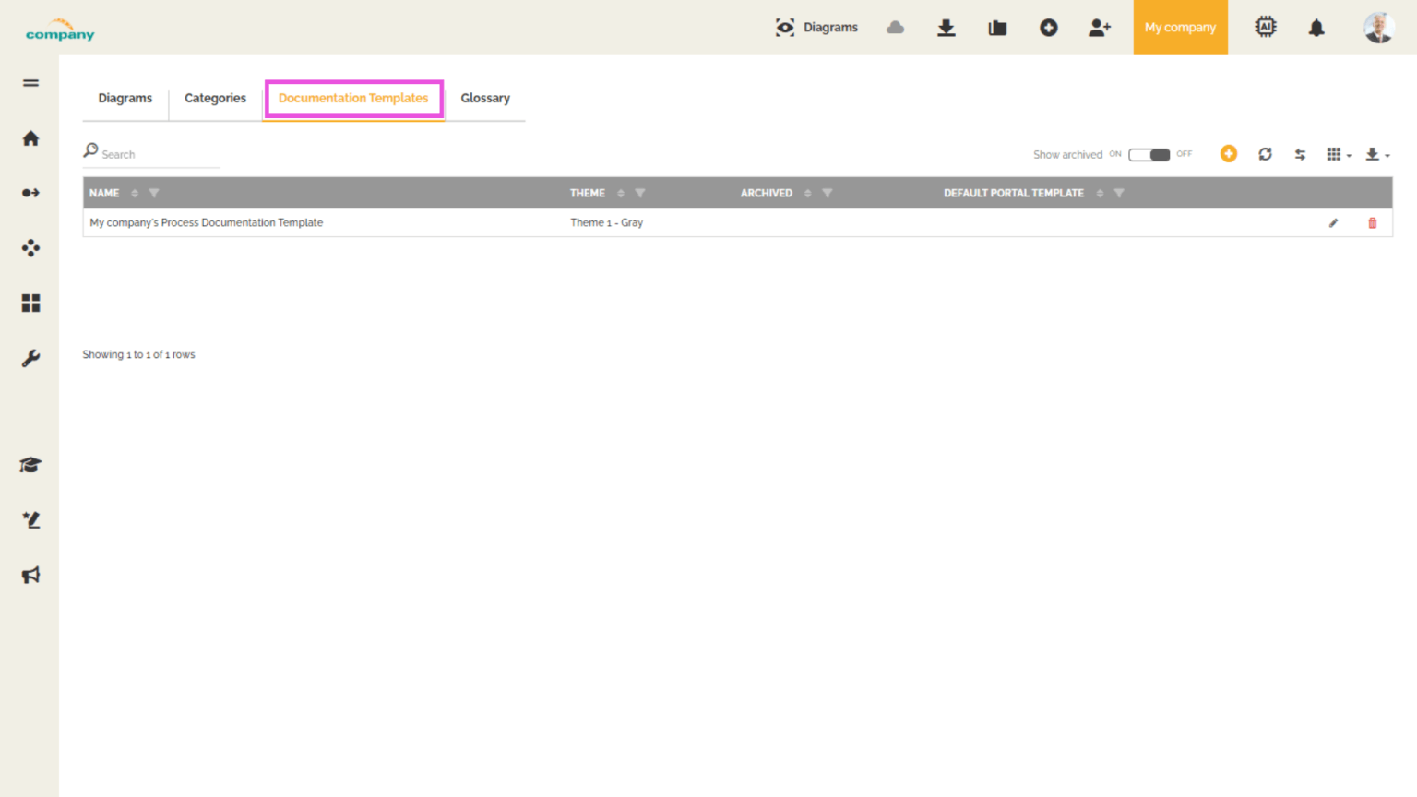
Task: Expand the export dropdown arrow
Action: (1387, 157)
